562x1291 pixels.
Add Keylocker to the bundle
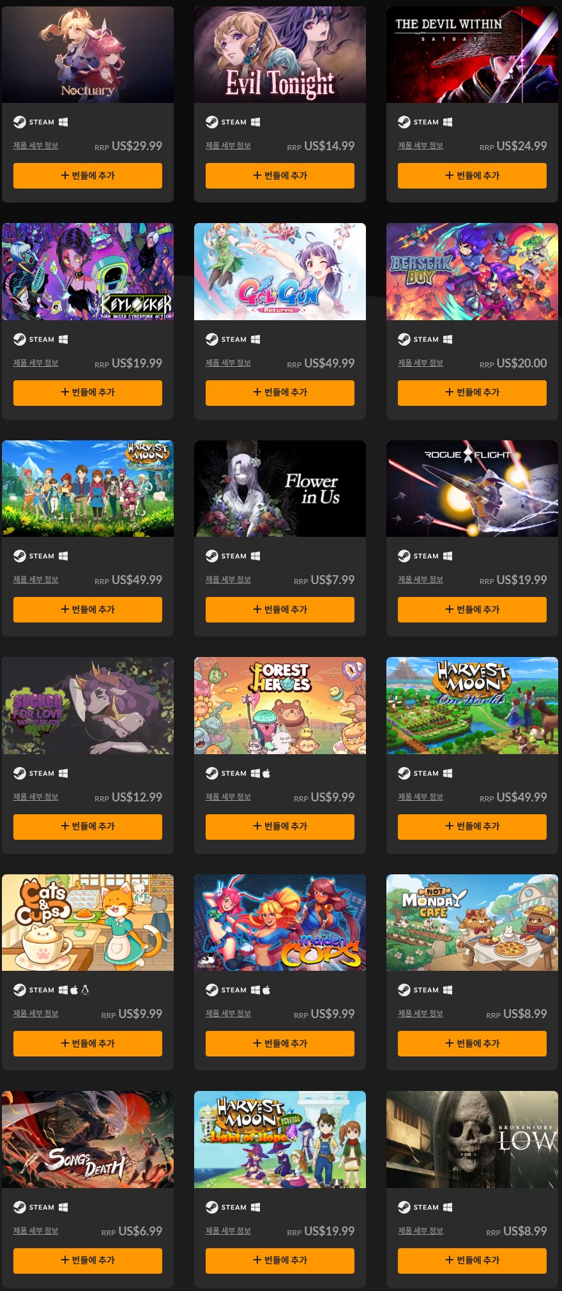87,392
